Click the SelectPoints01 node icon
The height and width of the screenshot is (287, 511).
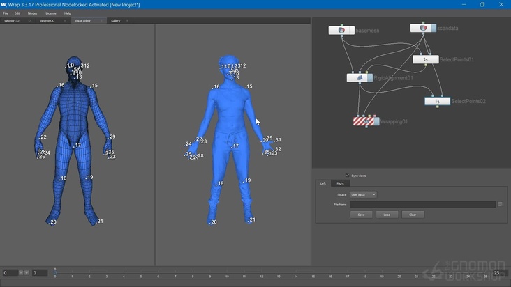click(425, 60)
